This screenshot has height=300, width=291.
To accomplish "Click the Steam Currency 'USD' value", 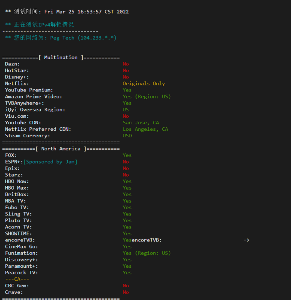I will pyautogui.click(x=127, y=136).
